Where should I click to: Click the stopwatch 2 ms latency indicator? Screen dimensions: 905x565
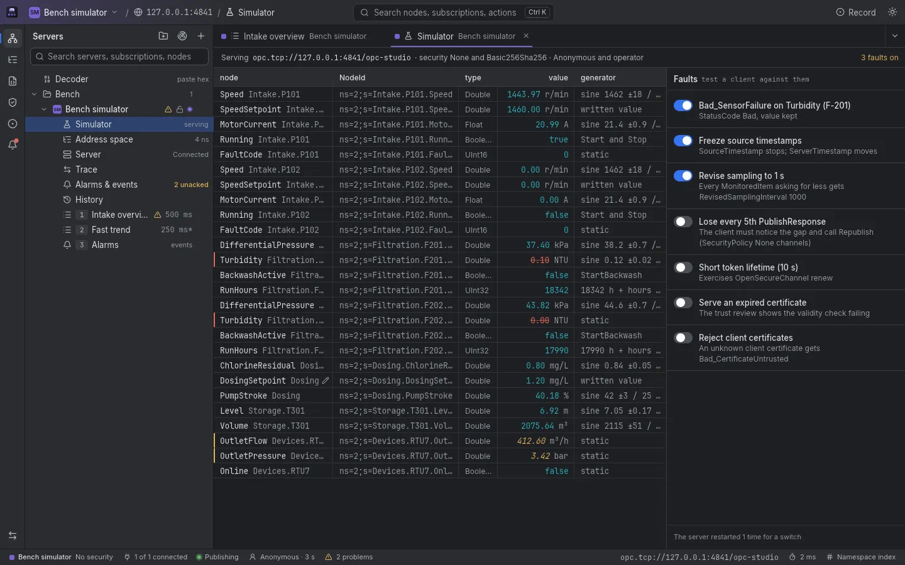coord(803,557)
